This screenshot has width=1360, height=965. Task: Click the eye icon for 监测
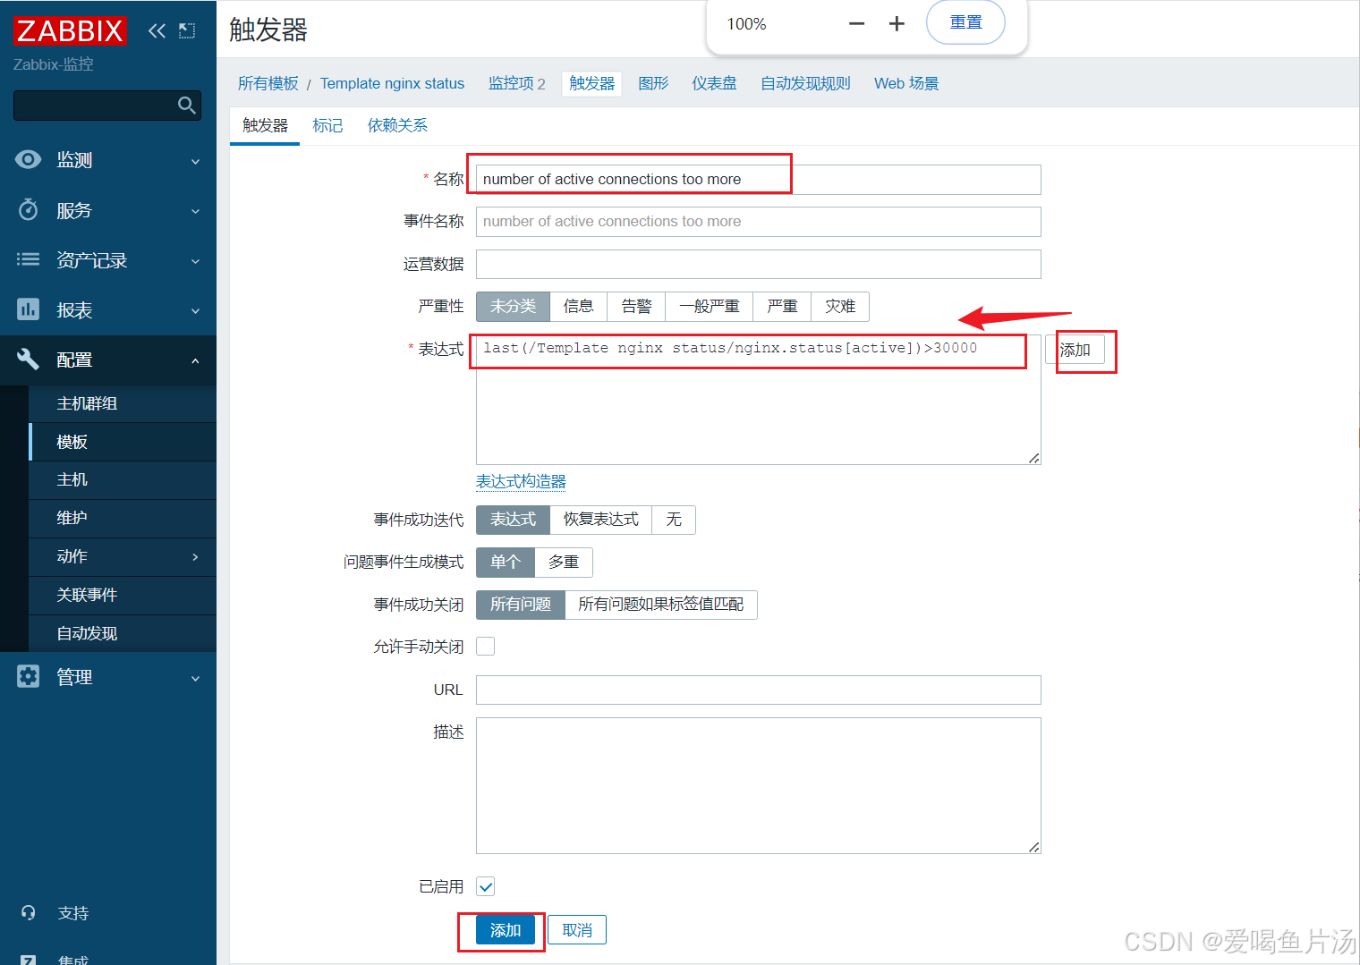tap(29, 159)
